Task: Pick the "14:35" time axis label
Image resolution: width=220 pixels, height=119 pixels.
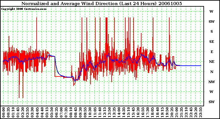Action: (124, 112)
